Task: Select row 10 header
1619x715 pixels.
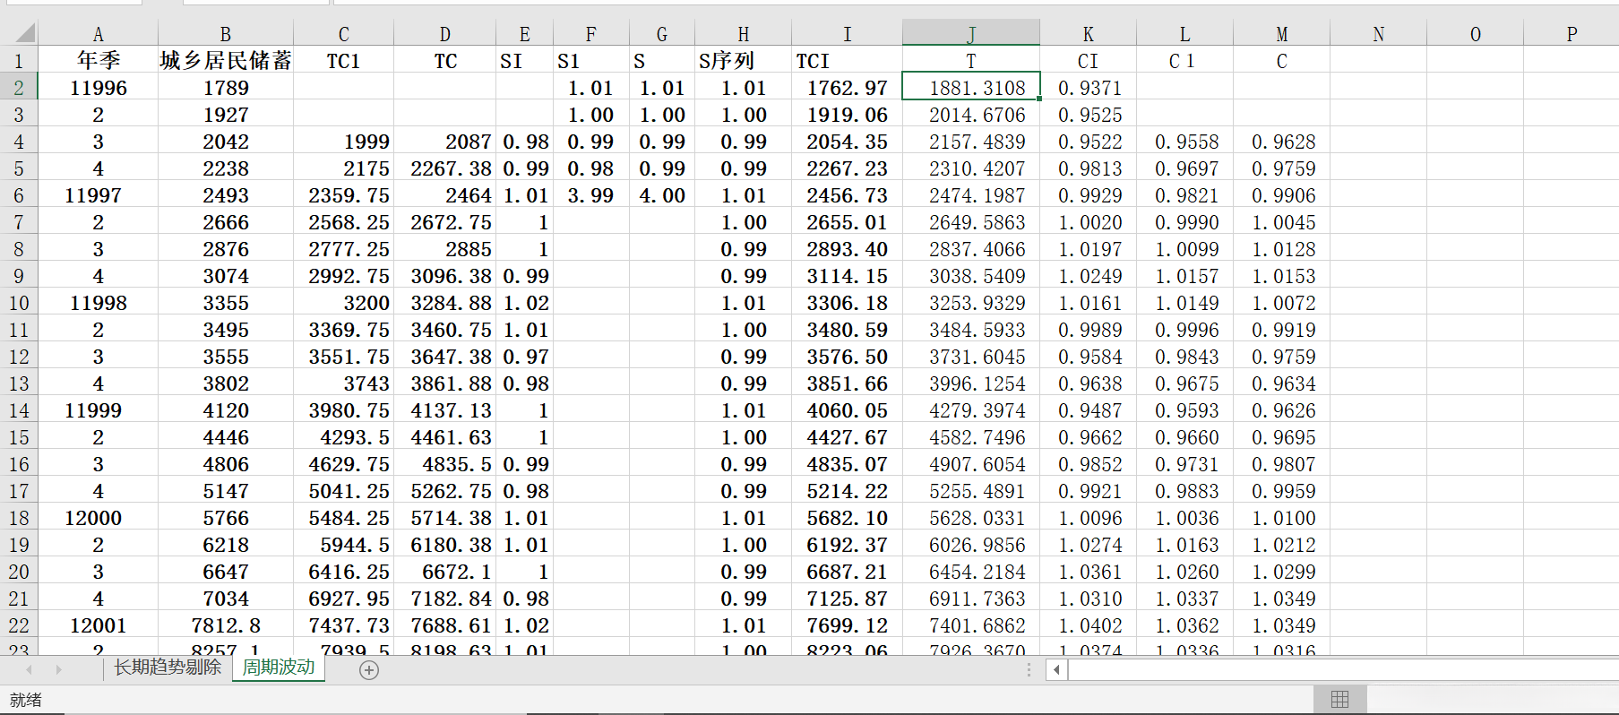Action: [19, 303]
